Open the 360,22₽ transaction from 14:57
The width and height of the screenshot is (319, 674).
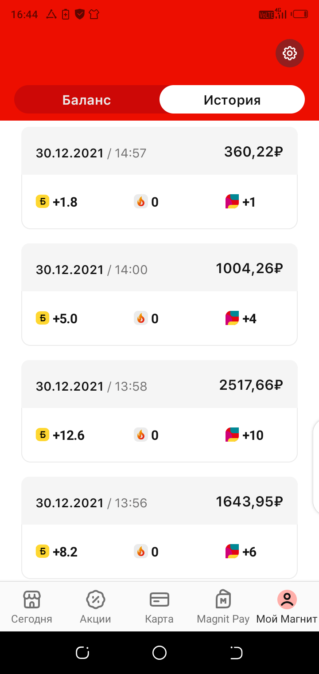click(x=159, y=178)
